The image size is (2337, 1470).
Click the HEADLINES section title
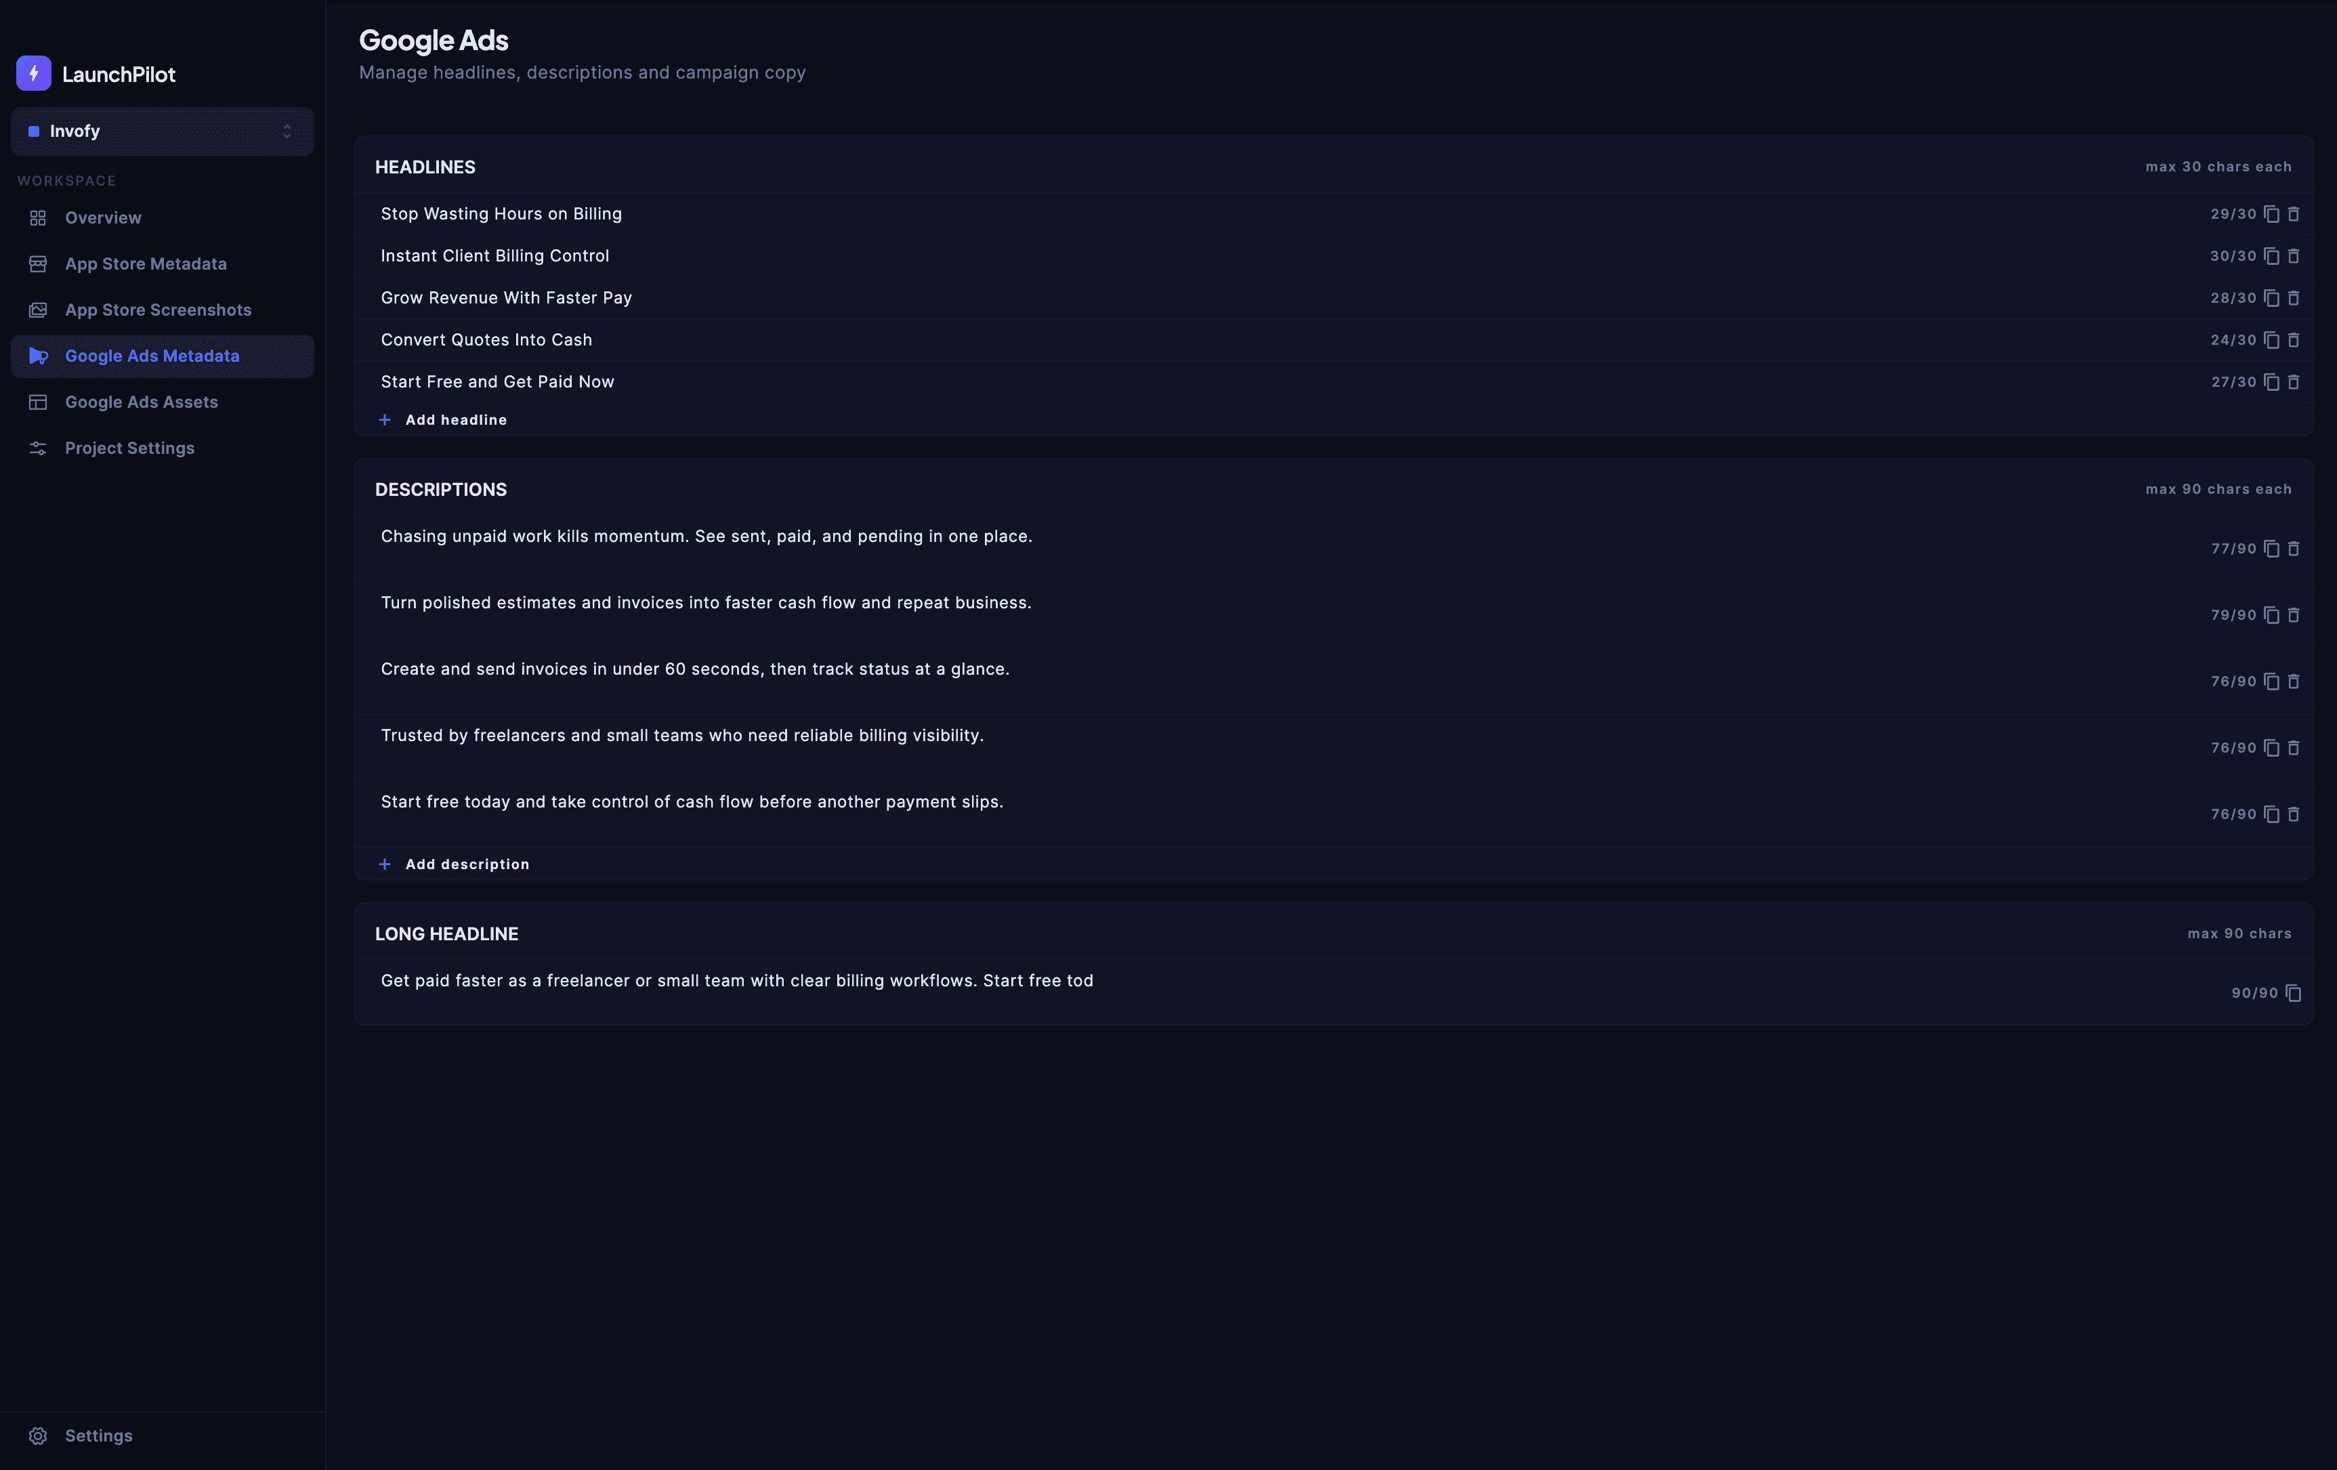(425, 167)
